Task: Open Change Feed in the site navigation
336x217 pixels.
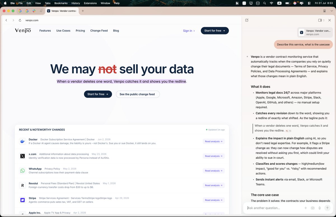Action: [x=99, y=31]
